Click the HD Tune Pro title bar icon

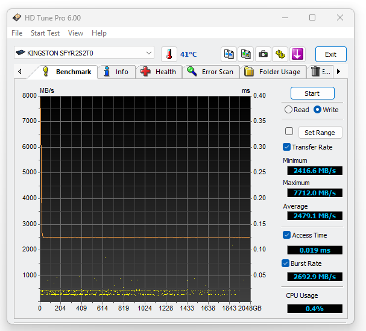point(17,18)
